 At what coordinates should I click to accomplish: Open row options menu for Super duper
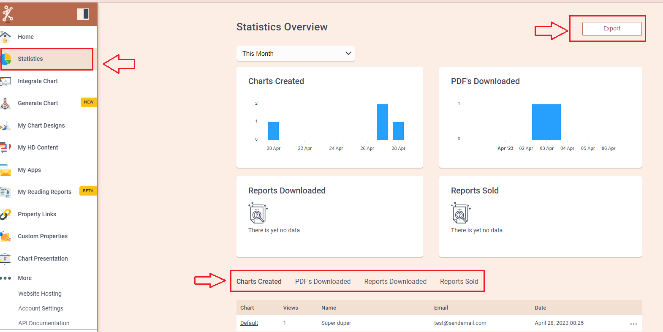[x=633, y=324]
